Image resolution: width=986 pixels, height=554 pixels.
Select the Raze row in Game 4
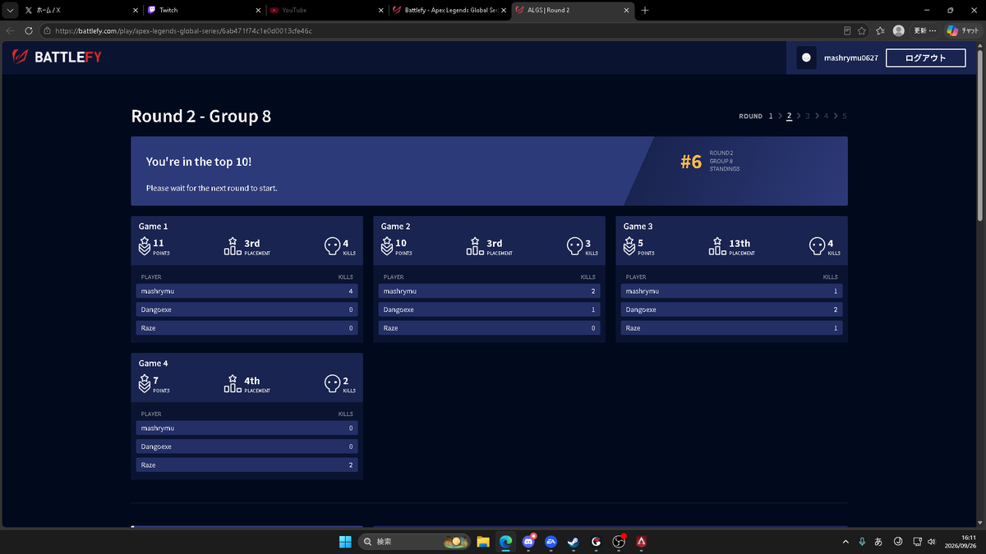pos(246,465)
